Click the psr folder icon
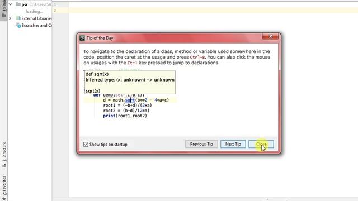This screenshot has width=358, height=201. point(18,4)
